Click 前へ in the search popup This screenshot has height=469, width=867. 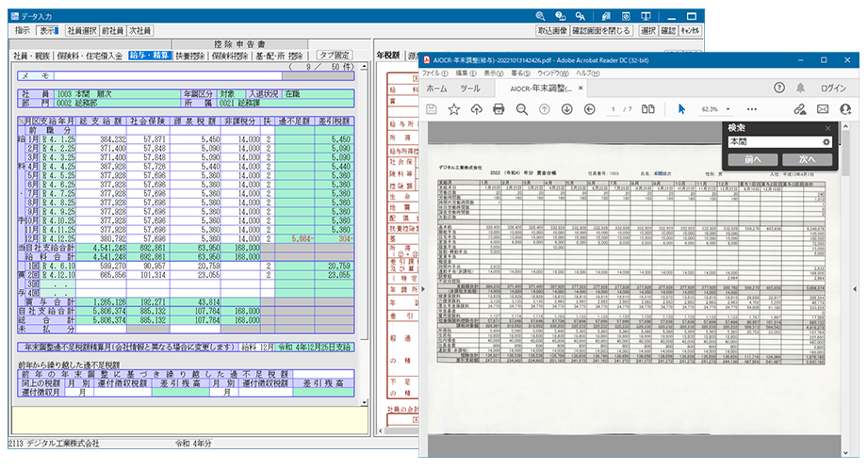click(753, 160)
